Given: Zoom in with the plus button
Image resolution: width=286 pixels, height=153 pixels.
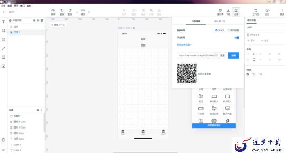Looking at the screenshot, I should point(89,12).
